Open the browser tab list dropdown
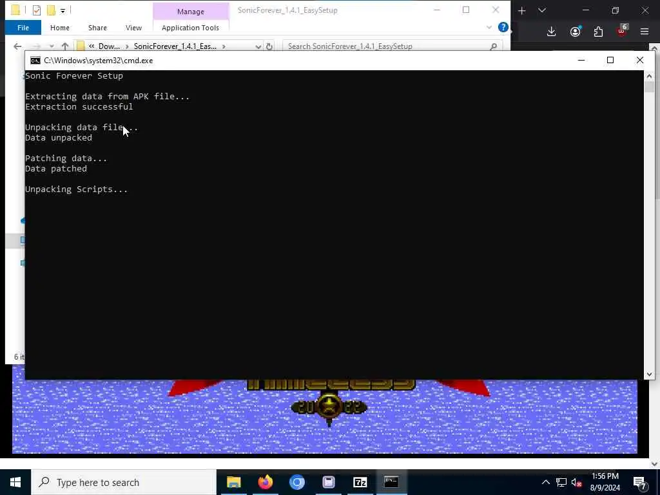The image size is (660, 495). coord(542,10)
